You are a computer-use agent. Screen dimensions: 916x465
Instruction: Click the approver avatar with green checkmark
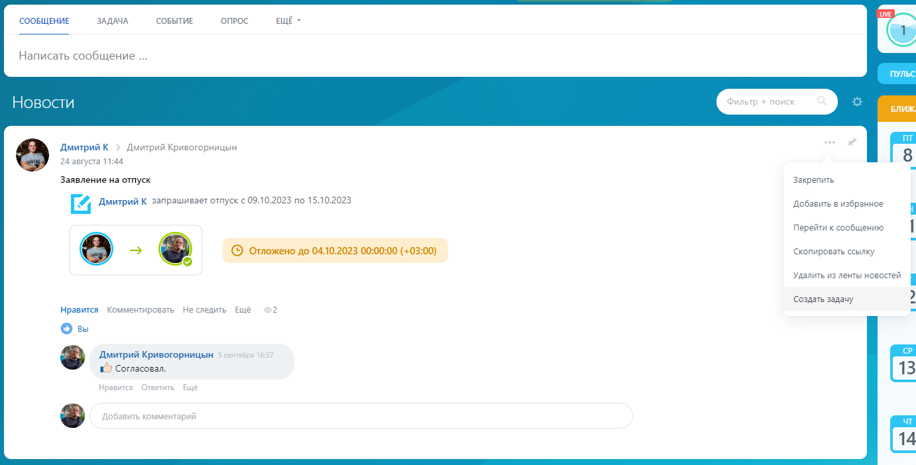[176, 250]
